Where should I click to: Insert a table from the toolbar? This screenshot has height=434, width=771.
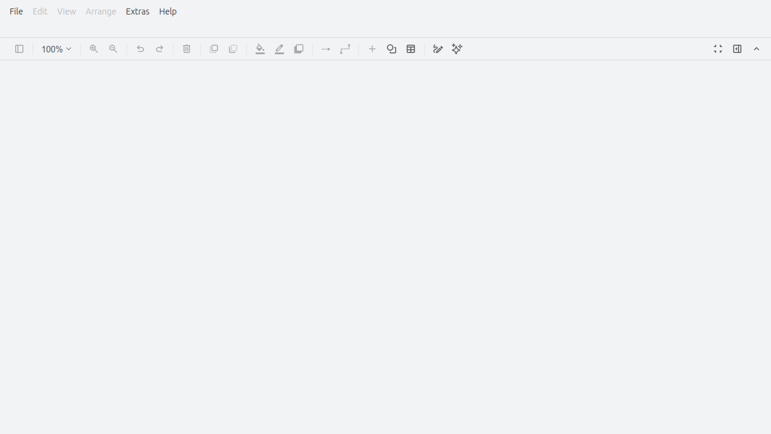411,49
